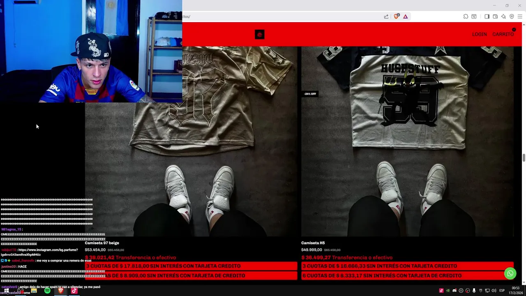
Task: Click the page vertical scrollbar thumb
Action: pyautogui.click(x=524, y=158)
